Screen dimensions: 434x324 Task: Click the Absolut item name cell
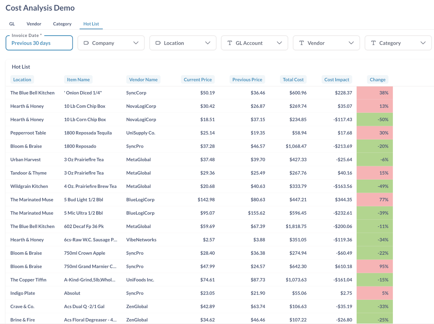point(72,293)
